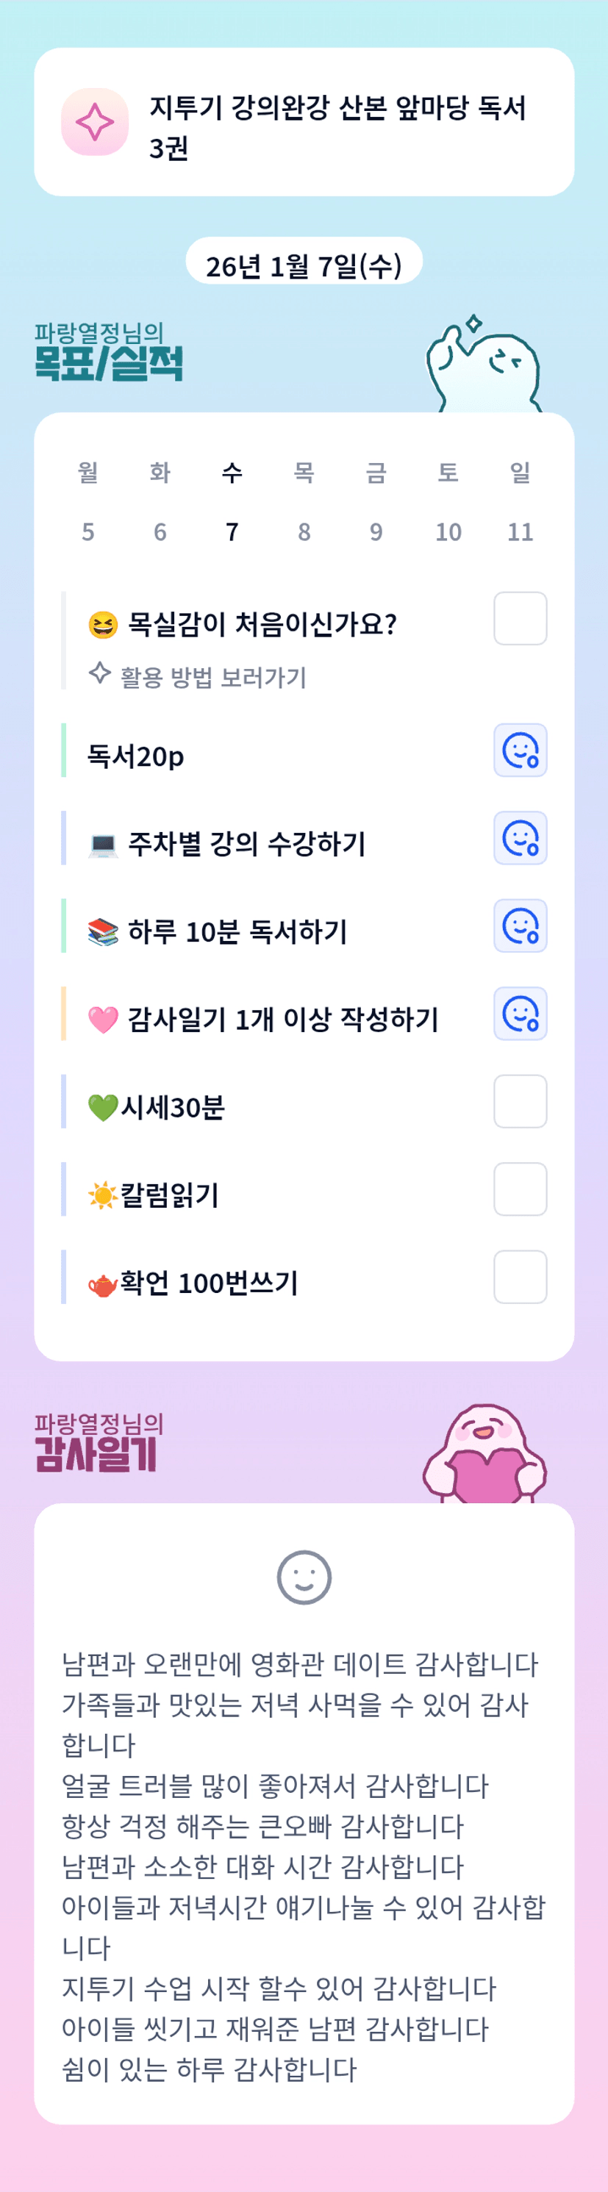Select Thursday the 8th in the week calendar
Screen dimensions: 608x2192
304,532
